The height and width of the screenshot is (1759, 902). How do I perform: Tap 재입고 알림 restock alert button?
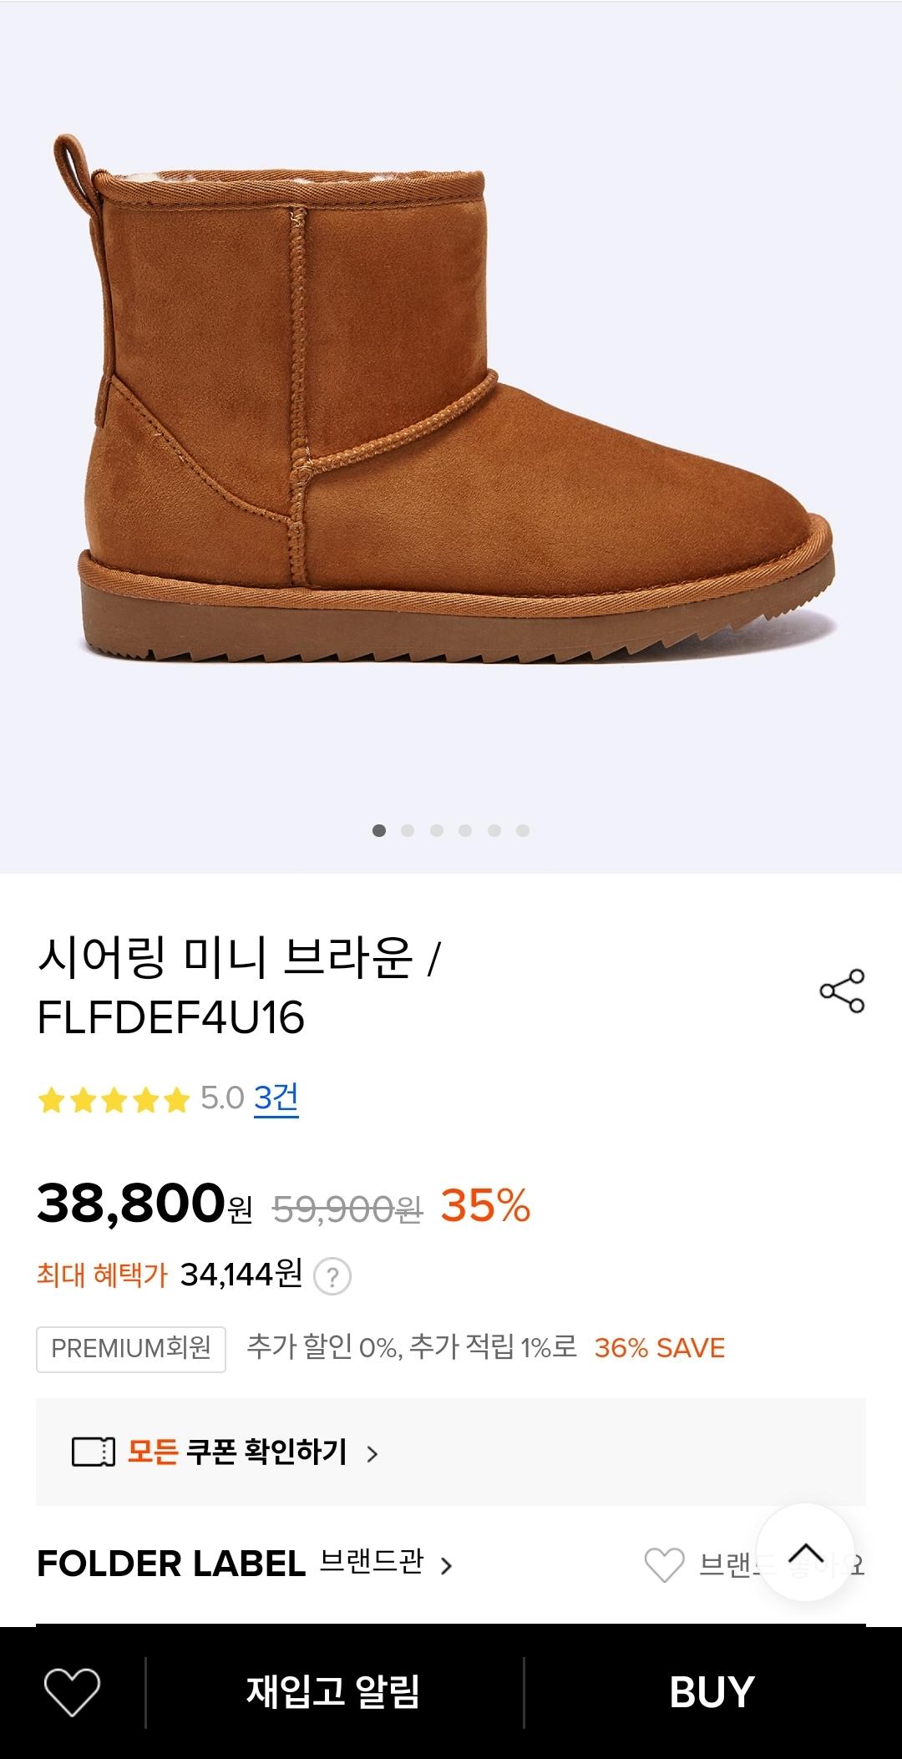[x=333, y=1692]
